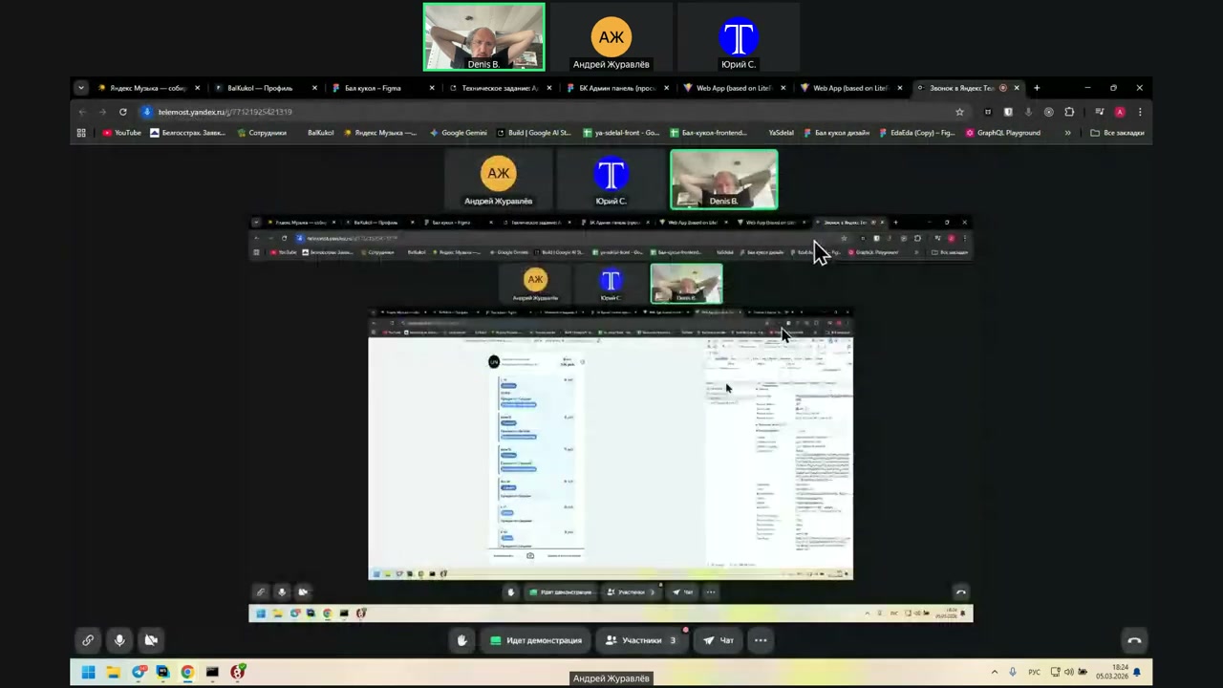Toggle the microphone in the bottom-left call toolbar
The height and width of the screenshot is (688, 1223).
(x=119, y=640)
